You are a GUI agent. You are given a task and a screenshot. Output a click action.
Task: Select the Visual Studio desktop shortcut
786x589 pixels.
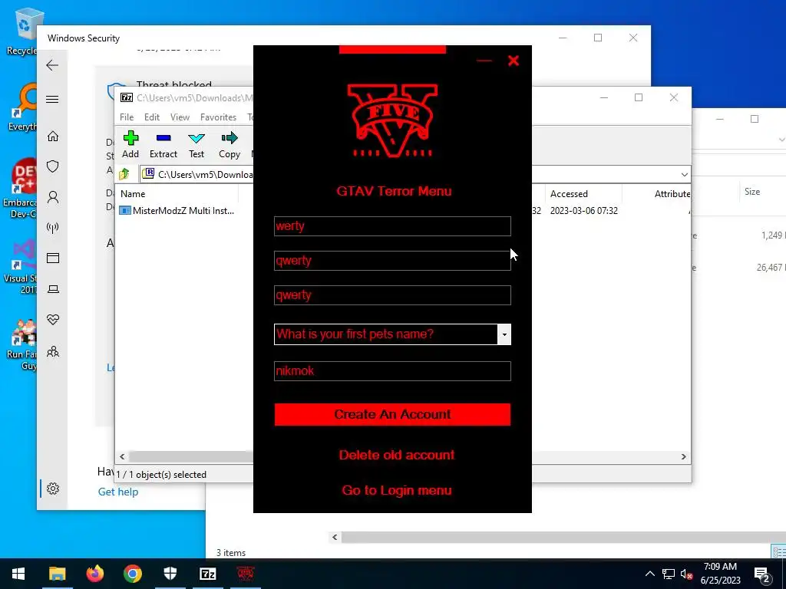pyautogui.click(x=20, y=268)
